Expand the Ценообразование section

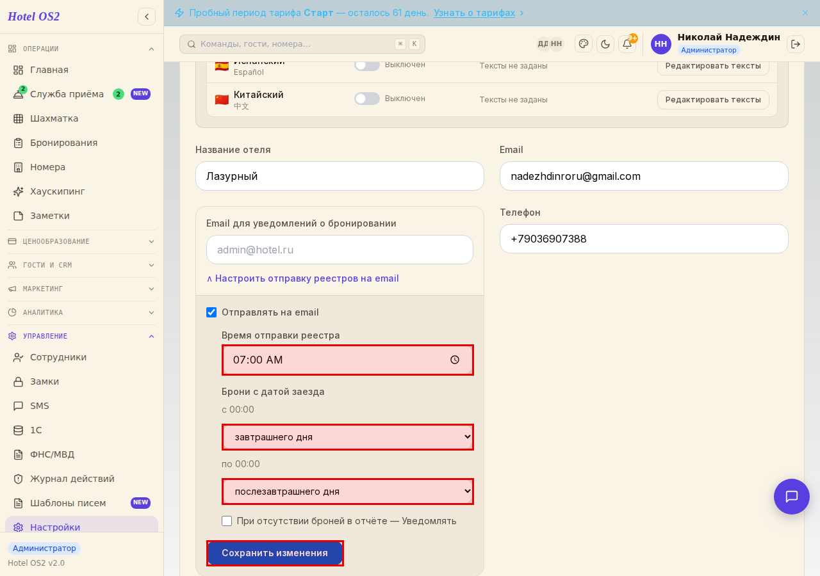tap(81, 241)
